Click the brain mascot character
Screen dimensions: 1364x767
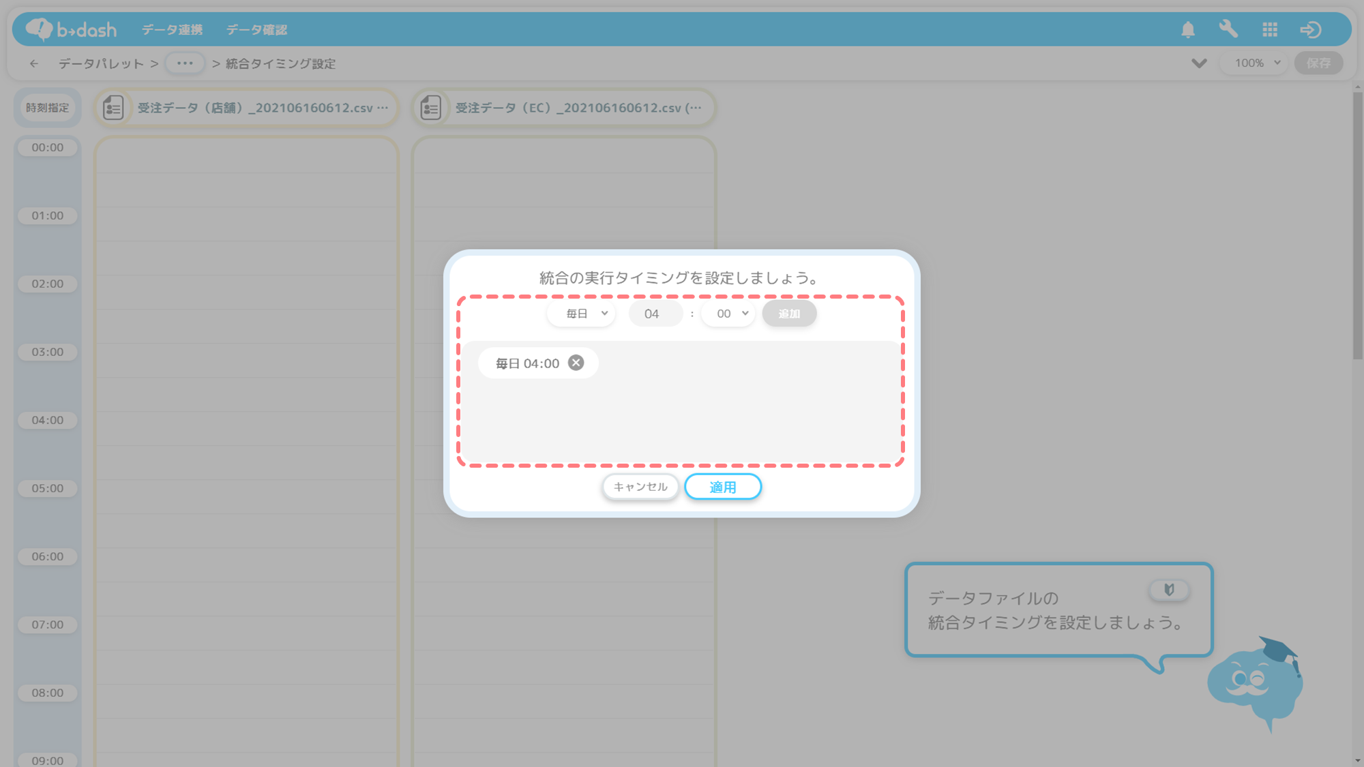[1255, 685]
